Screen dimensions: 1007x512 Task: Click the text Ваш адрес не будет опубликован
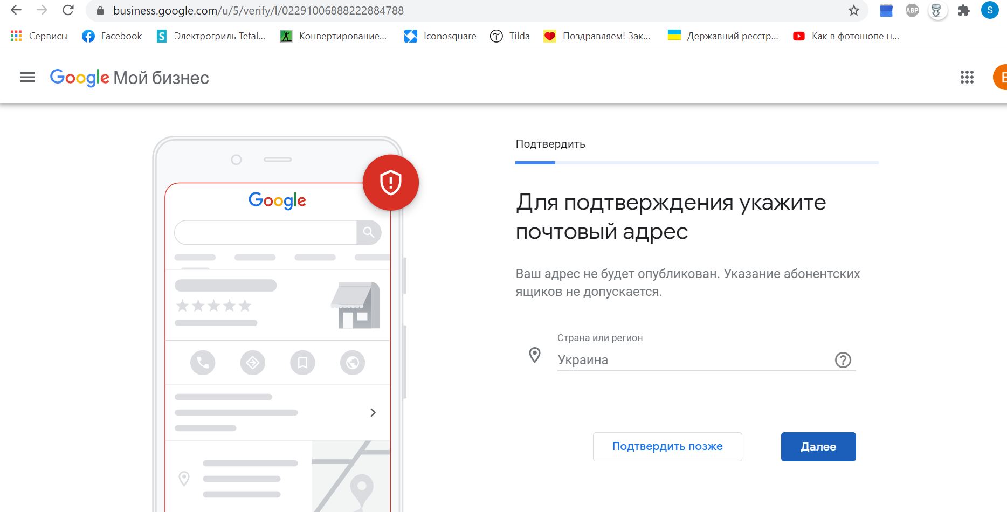click(618, 274)
